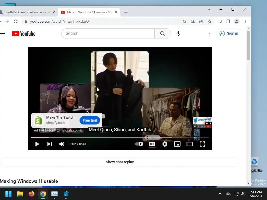267x200 pixels.
Task: Switch to theater mode icon
Action: click(x=190, y=144)
